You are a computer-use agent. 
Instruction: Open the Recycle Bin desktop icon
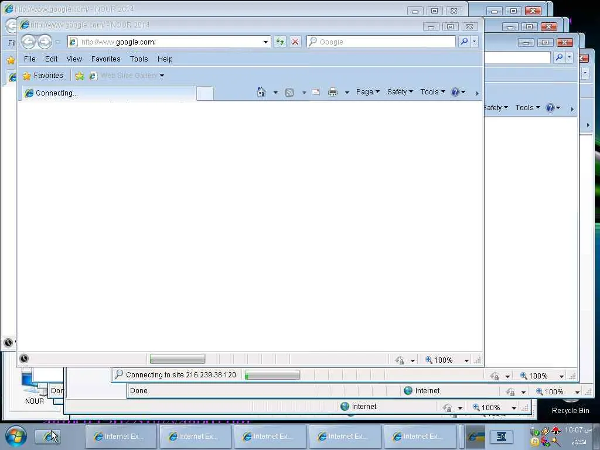(570, 405)
